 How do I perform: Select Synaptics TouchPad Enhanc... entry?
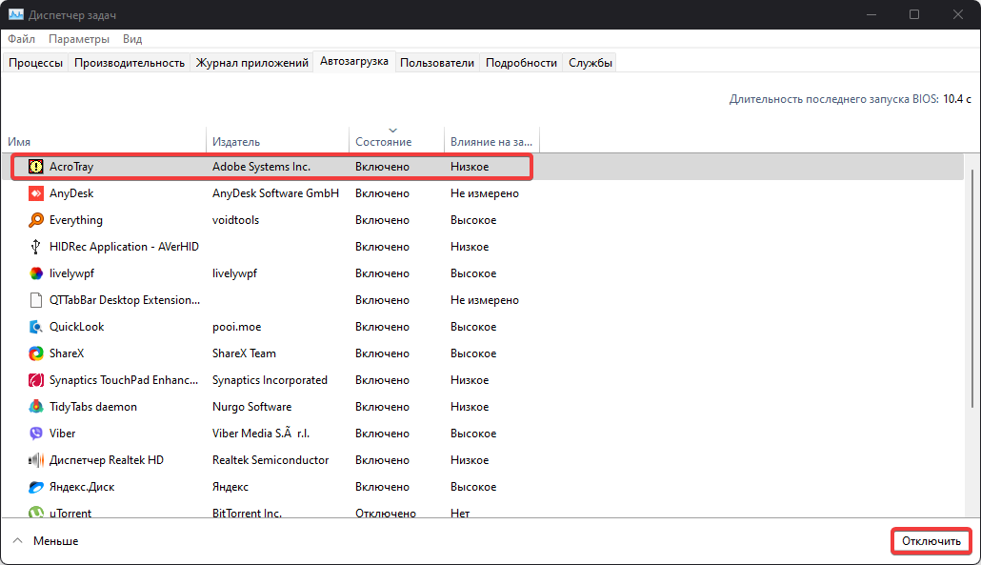[x=124, y=380]
